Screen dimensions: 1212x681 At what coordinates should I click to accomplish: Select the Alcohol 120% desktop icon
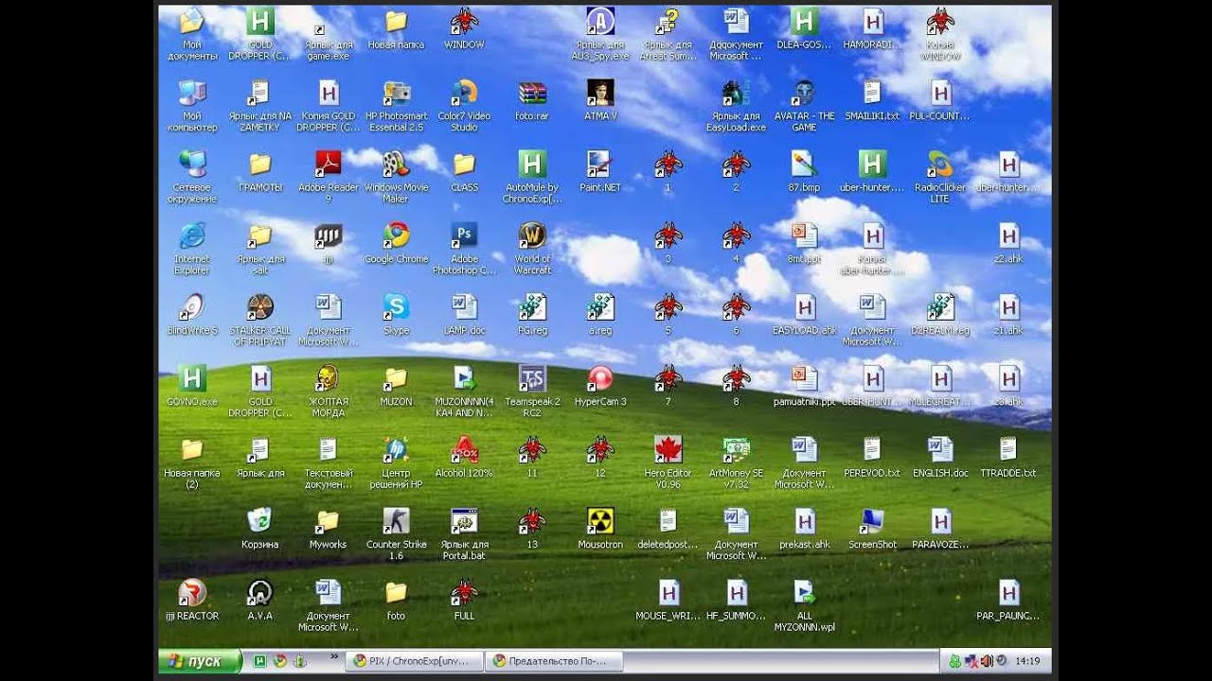464,457
